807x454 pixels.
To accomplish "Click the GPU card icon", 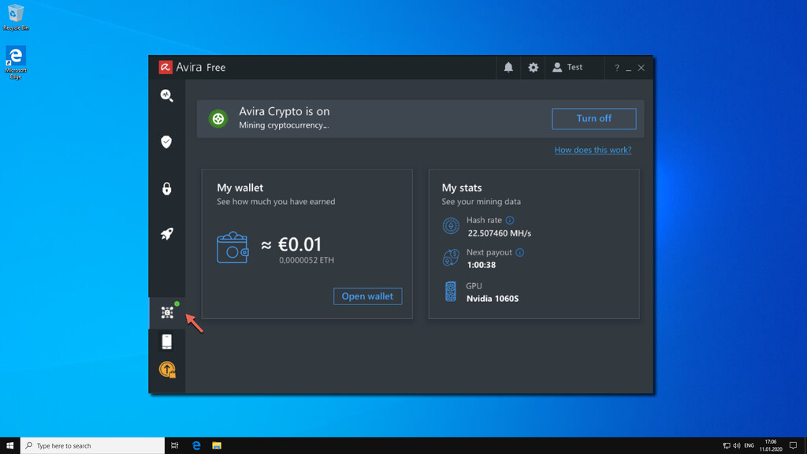I will point(450,292).
